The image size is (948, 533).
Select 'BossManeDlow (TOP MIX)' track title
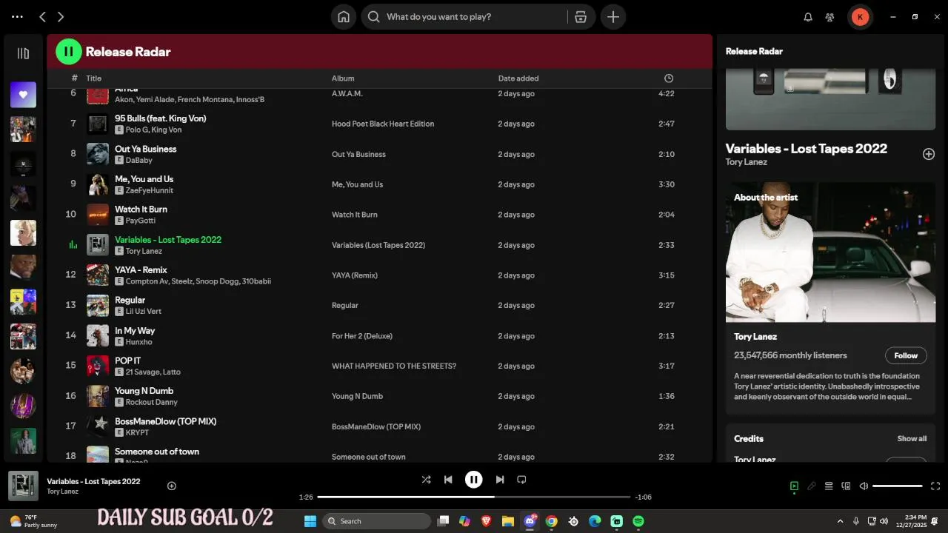click(x=165, y=421)
